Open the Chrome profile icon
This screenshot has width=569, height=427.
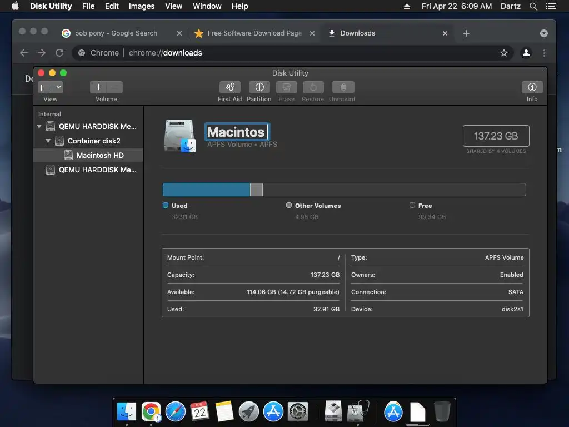[526, 53]
